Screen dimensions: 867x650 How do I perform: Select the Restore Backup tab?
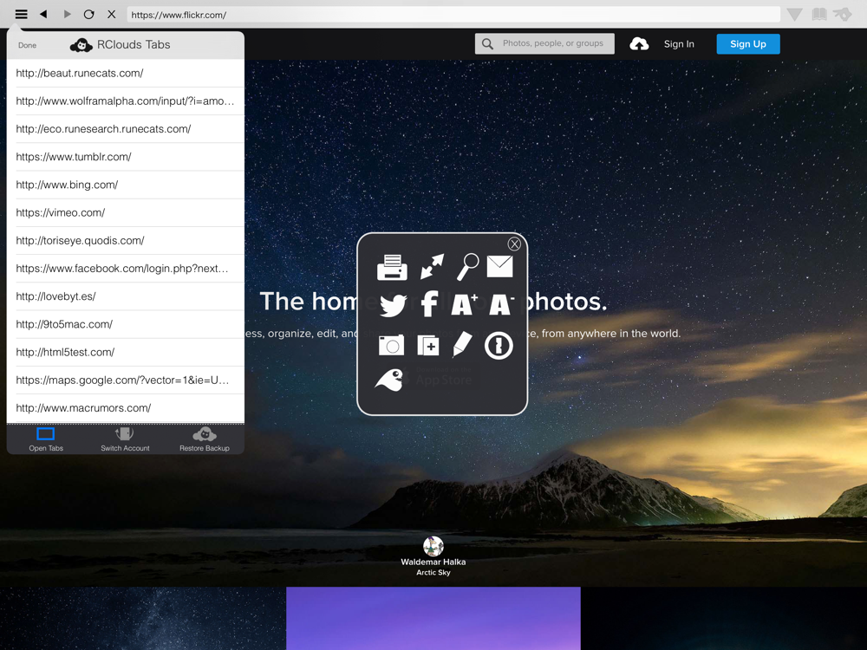[204, 439]
